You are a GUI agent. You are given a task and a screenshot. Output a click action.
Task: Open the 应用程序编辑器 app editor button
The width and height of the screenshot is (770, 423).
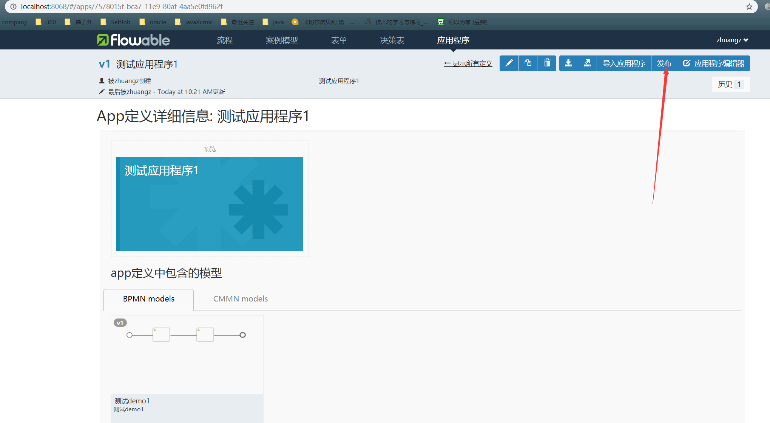pyautogui.click(x=713, y=63)
